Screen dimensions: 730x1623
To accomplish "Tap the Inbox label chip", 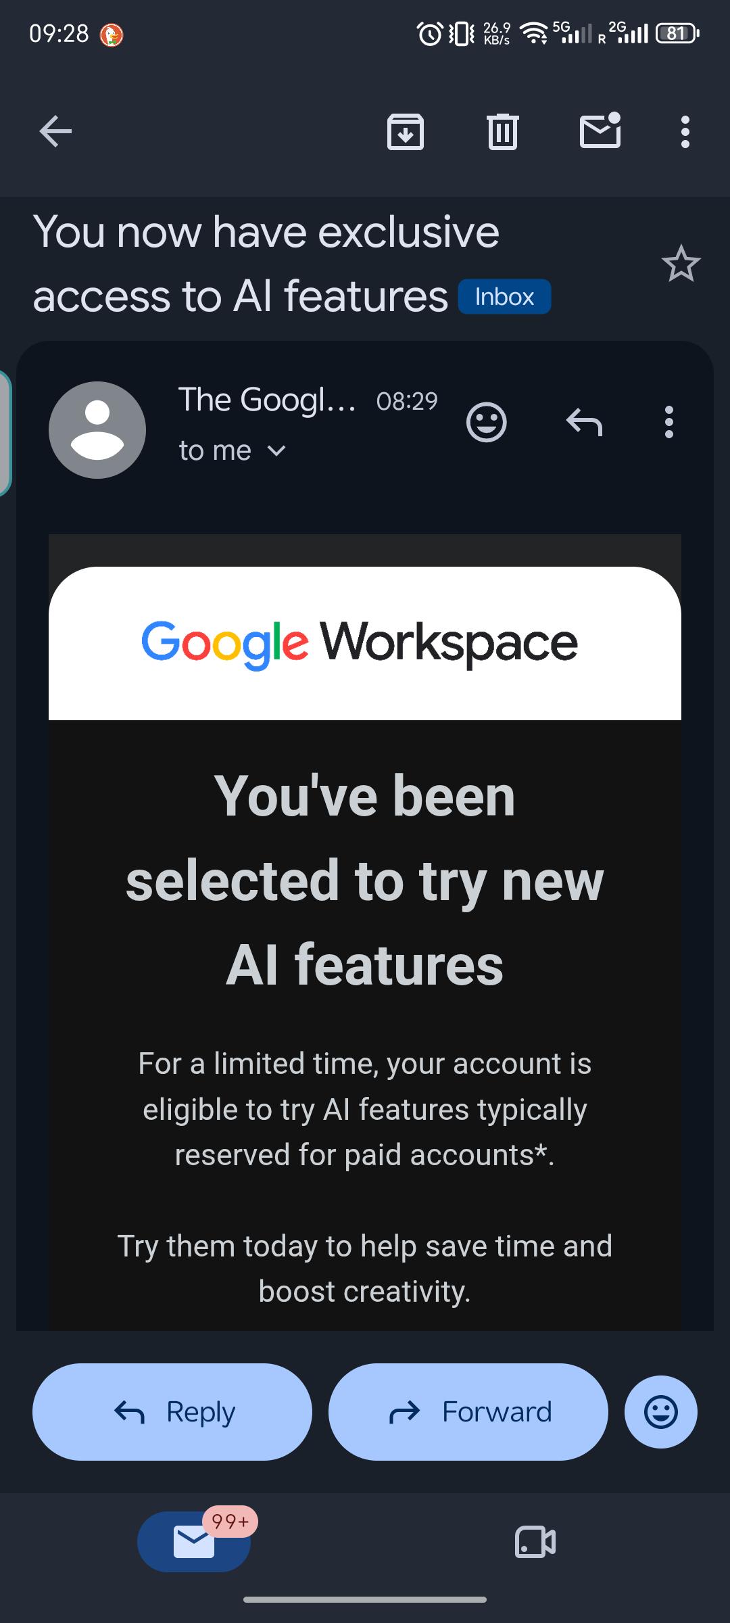I will tap(504, 296).
